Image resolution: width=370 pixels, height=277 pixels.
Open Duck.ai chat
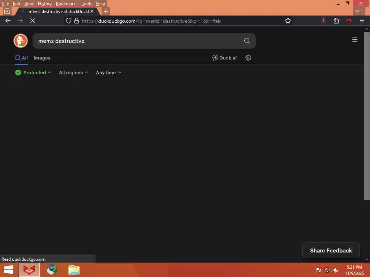224,58
